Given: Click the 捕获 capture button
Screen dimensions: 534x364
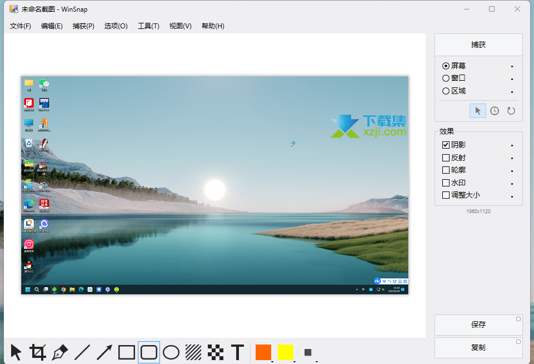Looking at the screenshot, I should [x=478, y=45].
